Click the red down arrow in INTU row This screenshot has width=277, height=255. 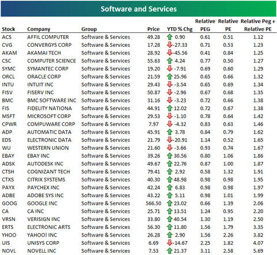[170, 84]
